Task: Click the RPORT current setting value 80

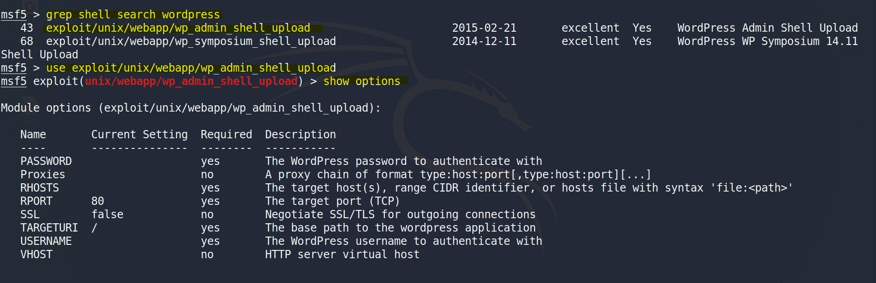Action: coord(98,201)
